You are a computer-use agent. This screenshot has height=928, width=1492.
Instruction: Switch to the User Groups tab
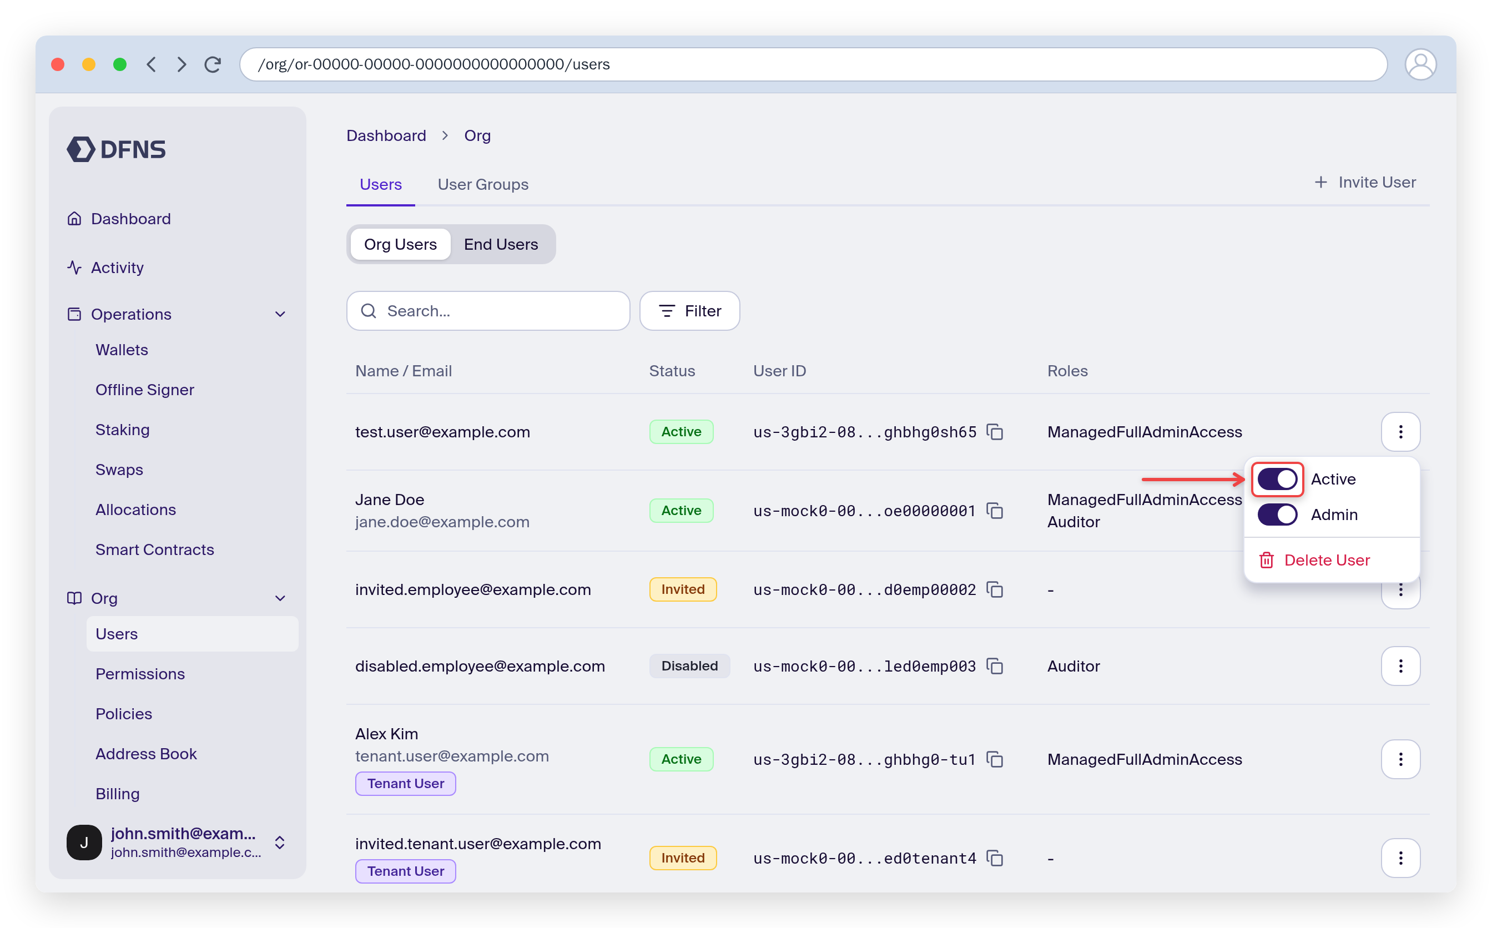coord(483,185)
